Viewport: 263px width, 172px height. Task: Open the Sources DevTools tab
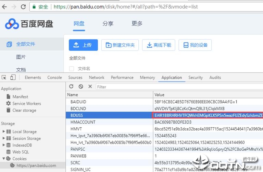(75, 78)
